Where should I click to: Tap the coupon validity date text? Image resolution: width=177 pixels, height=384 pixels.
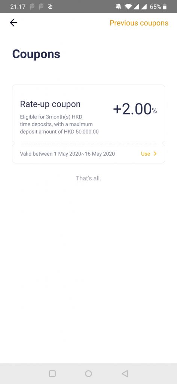pyautogui.click(x=67, y=154)
